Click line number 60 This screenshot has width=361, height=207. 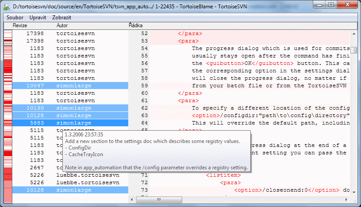[144, 93]
